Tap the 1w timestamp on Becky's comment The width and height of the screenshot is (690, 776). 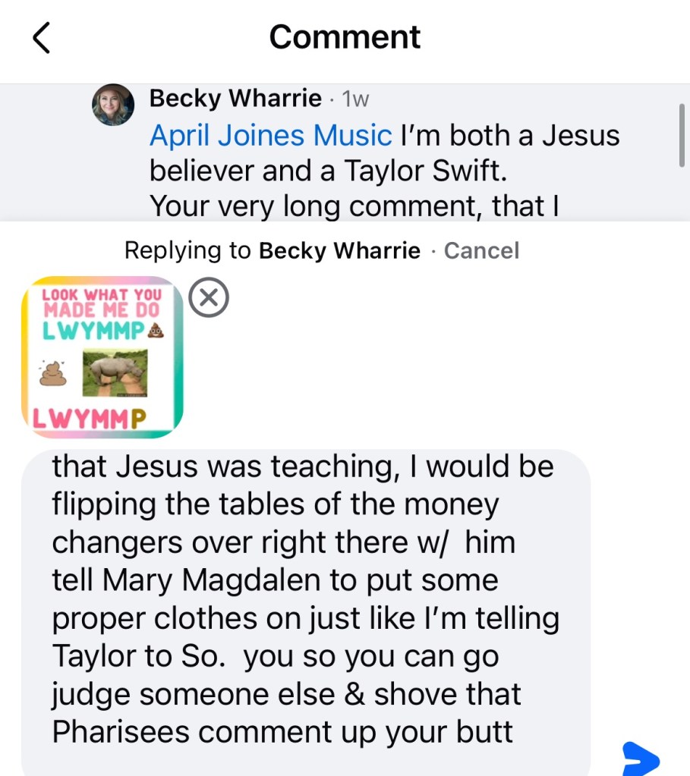point(355,99)
